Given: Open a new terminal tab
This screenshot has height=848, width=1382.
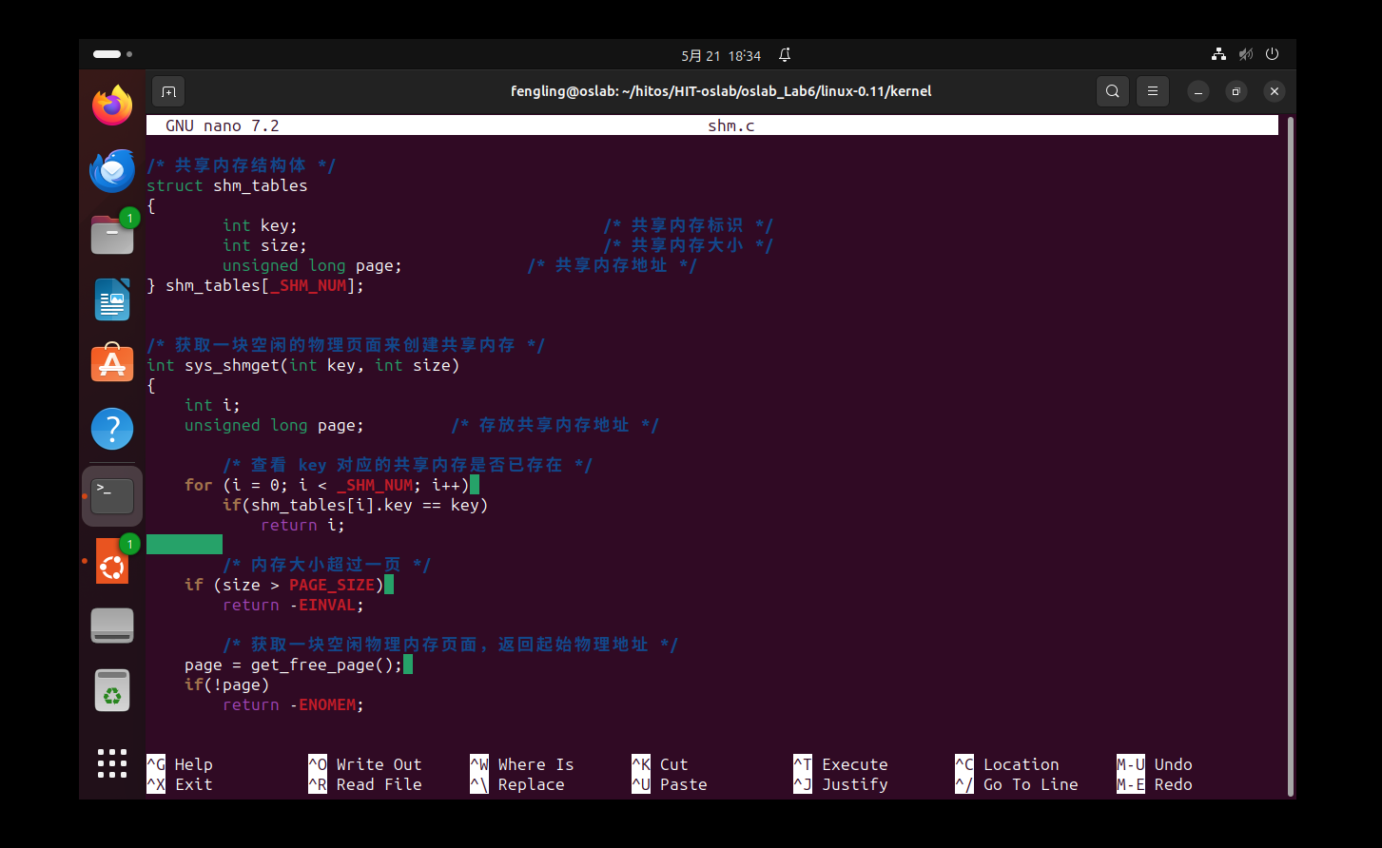Looking at the screenshot, I should pos(168,91).
